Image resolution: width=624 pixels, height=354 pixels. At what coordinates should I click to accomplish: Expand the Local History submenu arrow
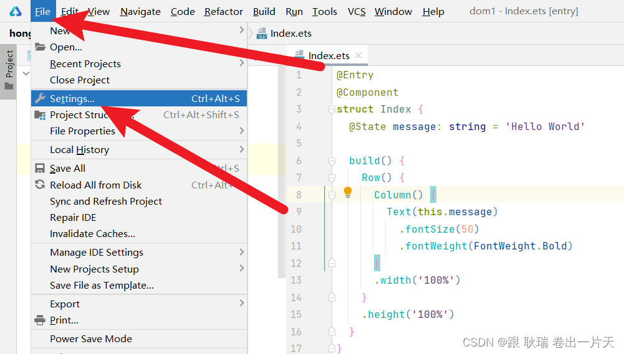pos(242,149)
